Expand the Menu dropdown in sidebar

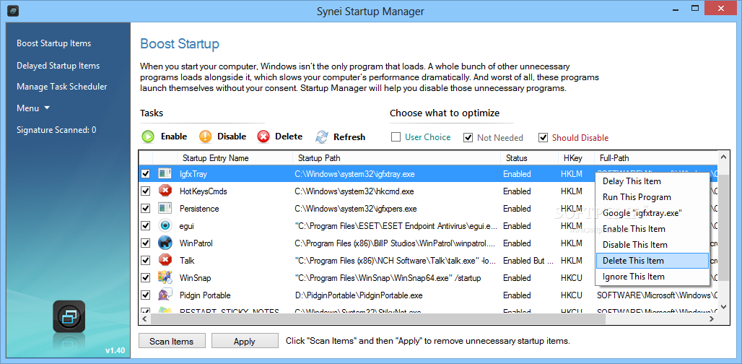[33, 108]
